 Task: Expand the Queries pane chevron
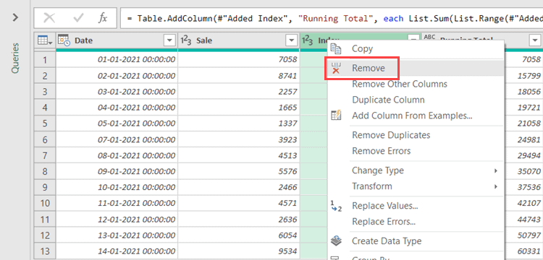click(x=15, y=17)
